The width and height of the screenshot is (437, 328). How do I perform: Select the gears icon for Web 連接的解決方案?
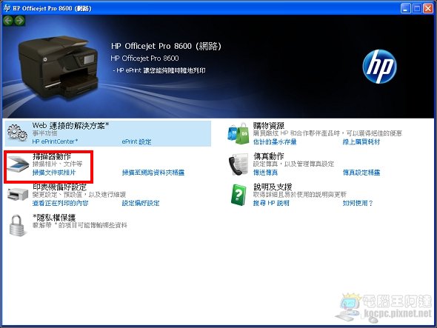17,133
